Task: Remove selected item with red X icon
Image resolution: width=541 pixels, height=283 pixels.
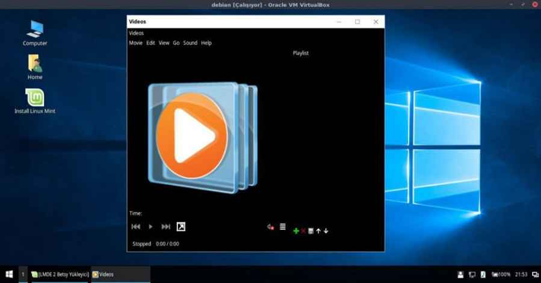Action: [x=303, y=231]
